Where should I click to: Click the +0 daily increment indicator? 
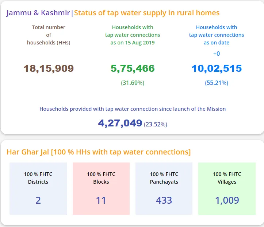tap(217, 54)
